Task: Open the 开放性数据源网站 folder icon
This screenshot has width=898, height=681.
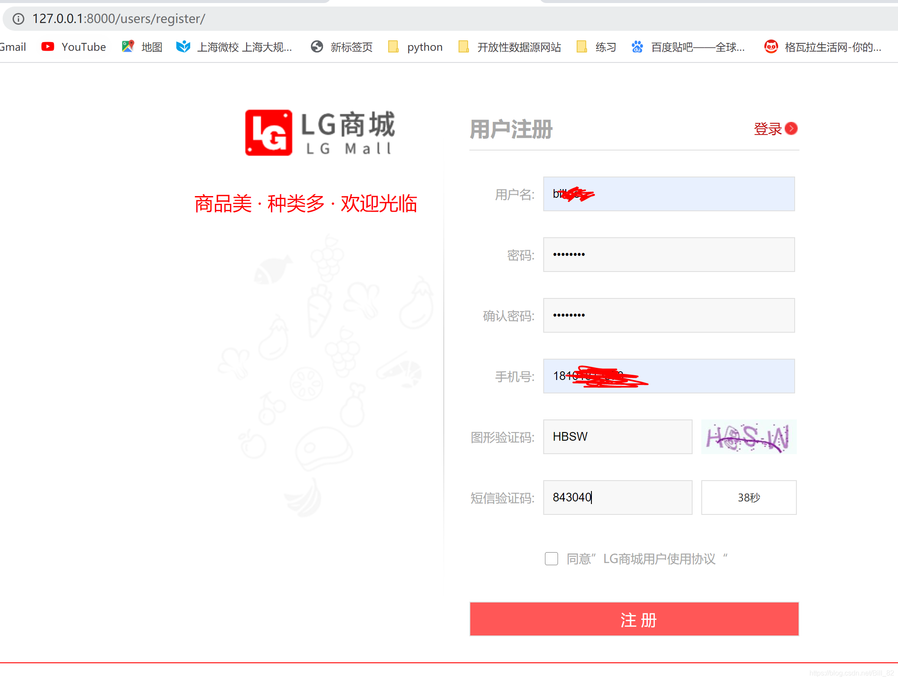Action: pyautogui.click(x=464, y=46)
